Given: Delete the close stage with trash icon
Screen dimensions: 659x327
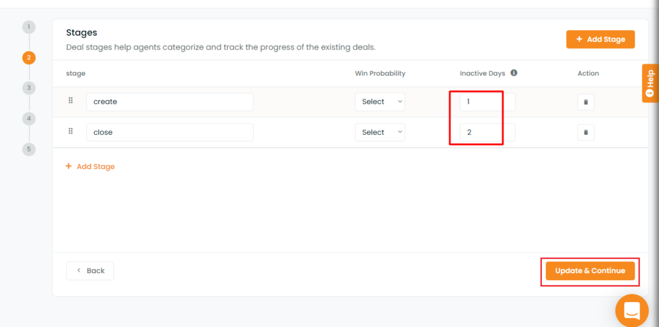Looking at the screenshot, I should point(586,132).
